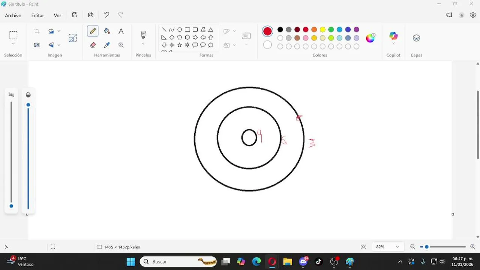Click the zoom out minus button
The image size is (480, 270).
[x=413, y=247]
